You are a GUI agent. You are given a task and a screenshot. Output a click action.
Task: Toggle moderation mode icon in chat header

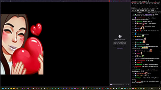pyautogui.click(x=156, y=13)
